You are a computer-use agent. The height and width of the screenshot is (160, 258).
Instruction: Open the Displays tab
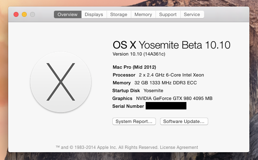coord(94,14)
